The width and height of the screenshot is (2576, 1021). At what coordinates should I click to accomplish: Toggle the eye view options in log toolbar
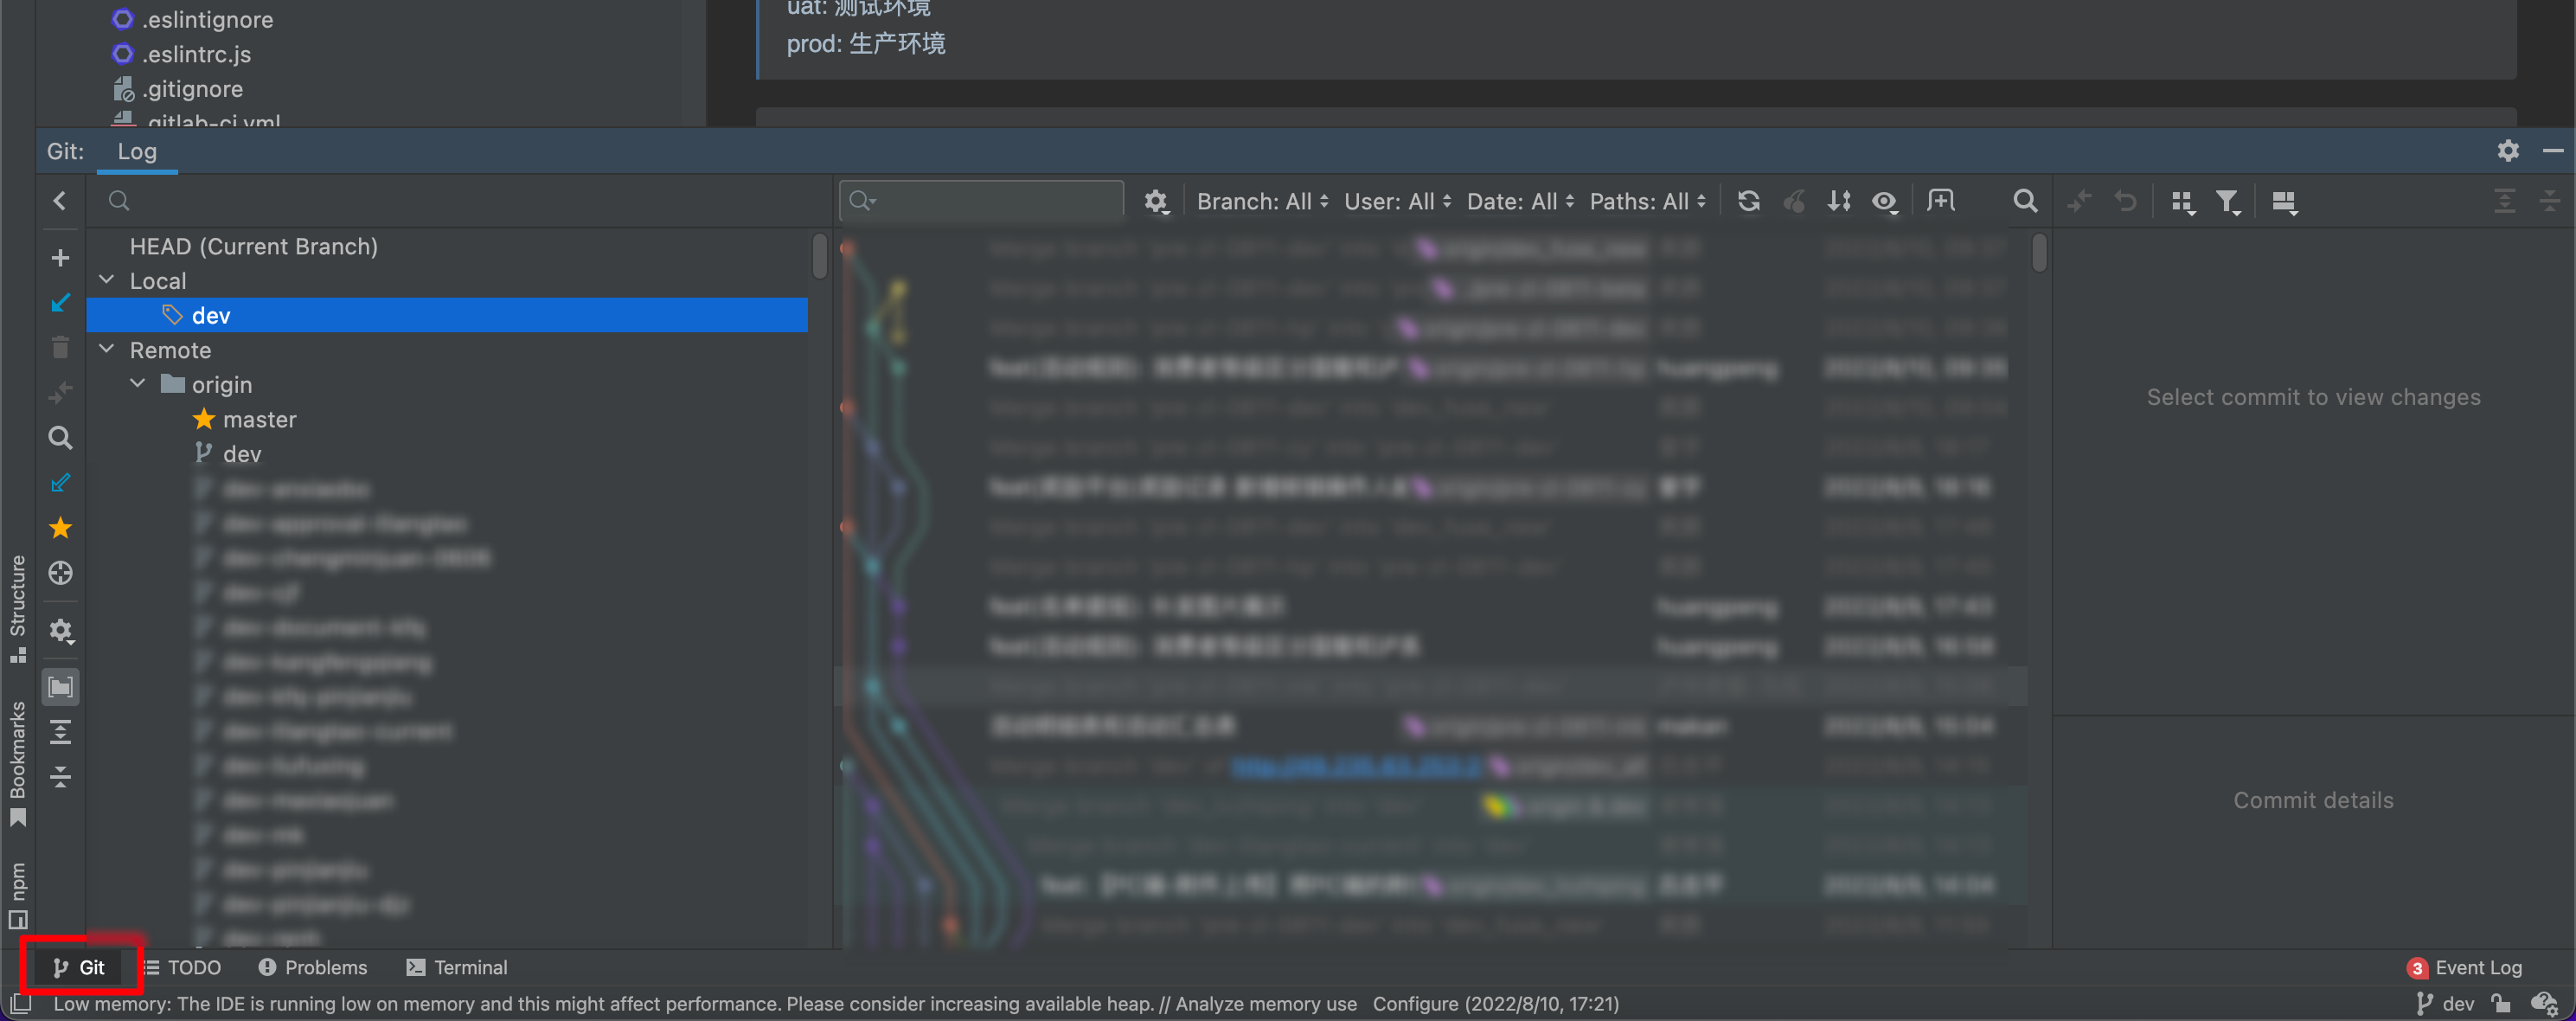1886,201
